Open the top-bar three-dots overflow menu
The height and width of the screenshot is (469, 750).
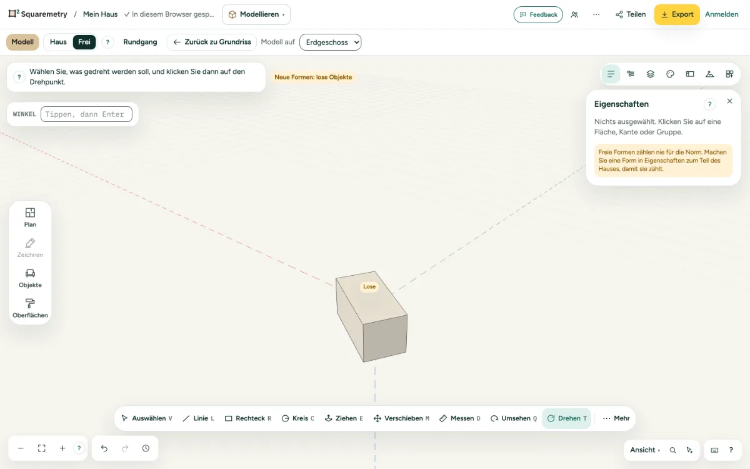(x=596, y=14)
